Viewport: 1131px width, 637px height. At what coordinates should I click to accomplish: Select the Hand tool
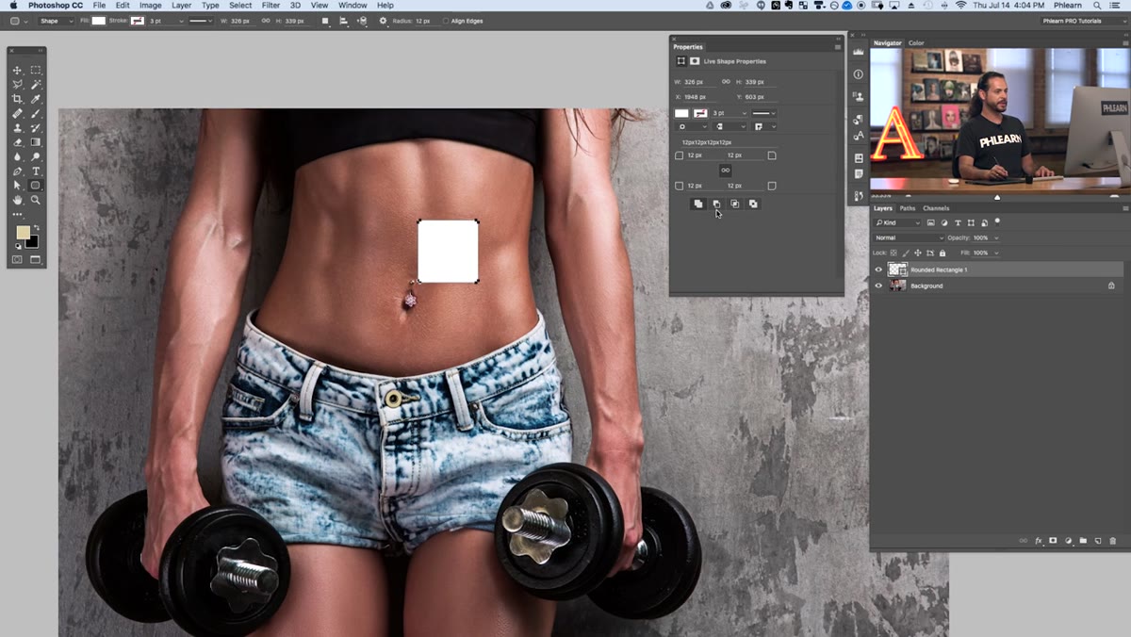17,200
